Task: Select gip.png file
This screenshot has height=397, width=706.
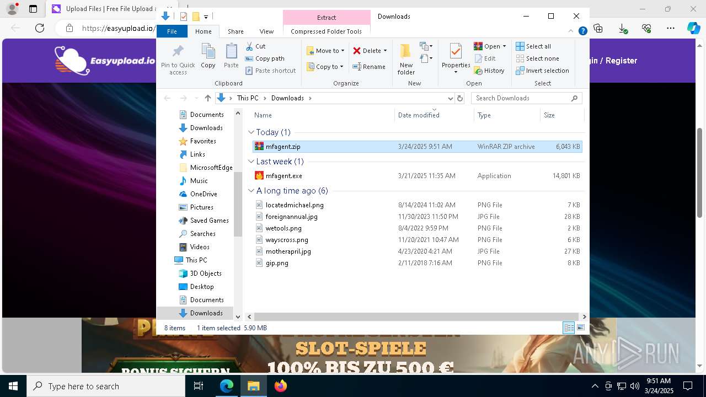Action: (417, 263)
